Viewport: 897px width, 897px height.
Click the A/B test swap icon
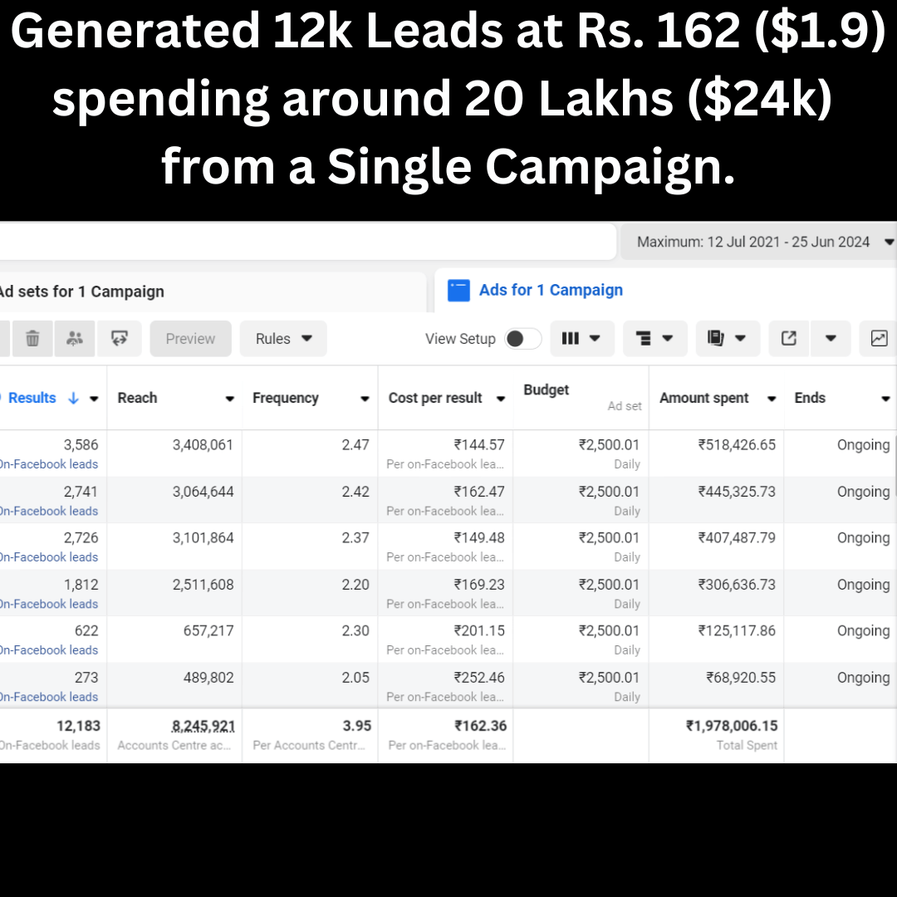pyautogui.click(x=120, y=339)
